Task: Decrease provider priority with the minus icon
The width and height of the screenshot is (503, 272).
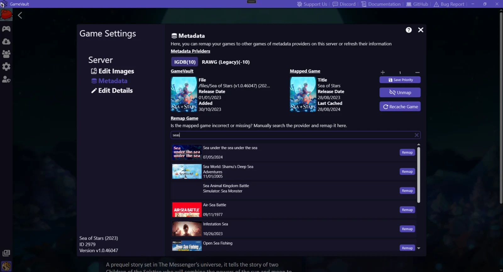Action: click(x=417, y=72)
